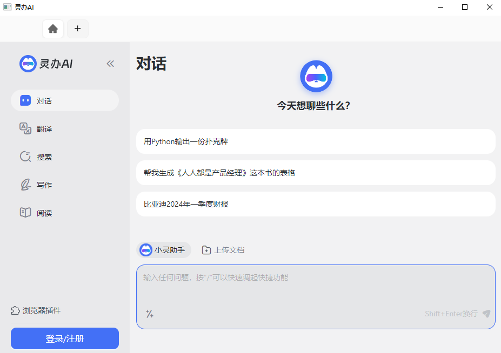Choose the Python 扑克牌 suggestion card
Image resolution: width=501 pixels, height=353 pixels.
coord(316,141)
